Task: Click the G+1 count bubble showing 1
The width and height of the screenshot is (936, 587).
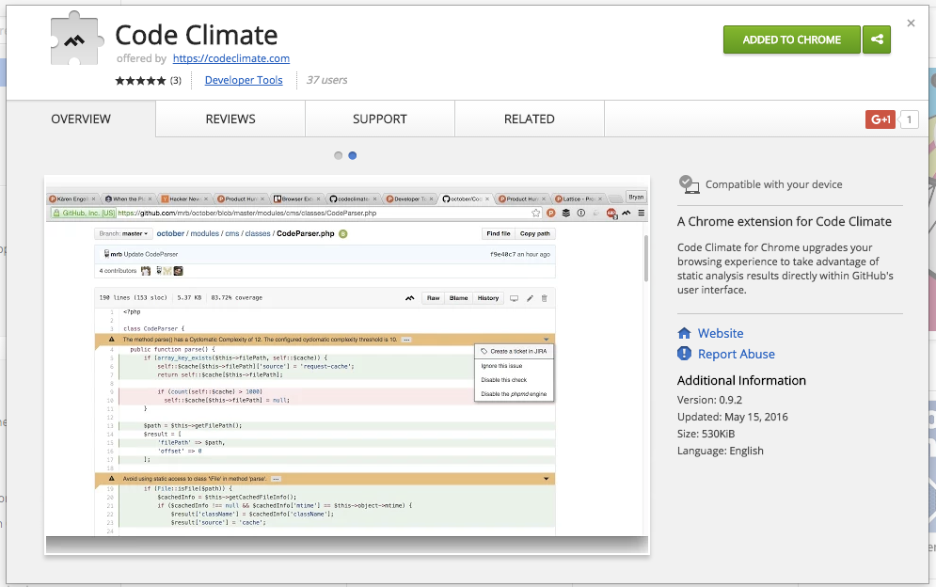Action: click(909, 119)
